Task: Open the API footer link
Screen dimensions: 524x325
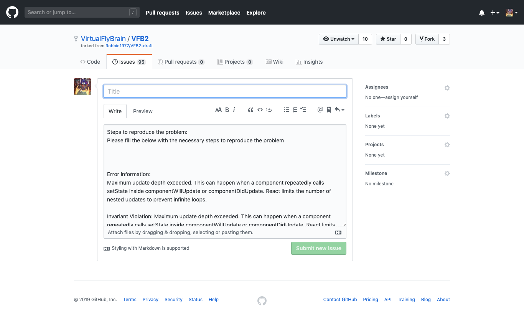Action: (x=388, y=300)
